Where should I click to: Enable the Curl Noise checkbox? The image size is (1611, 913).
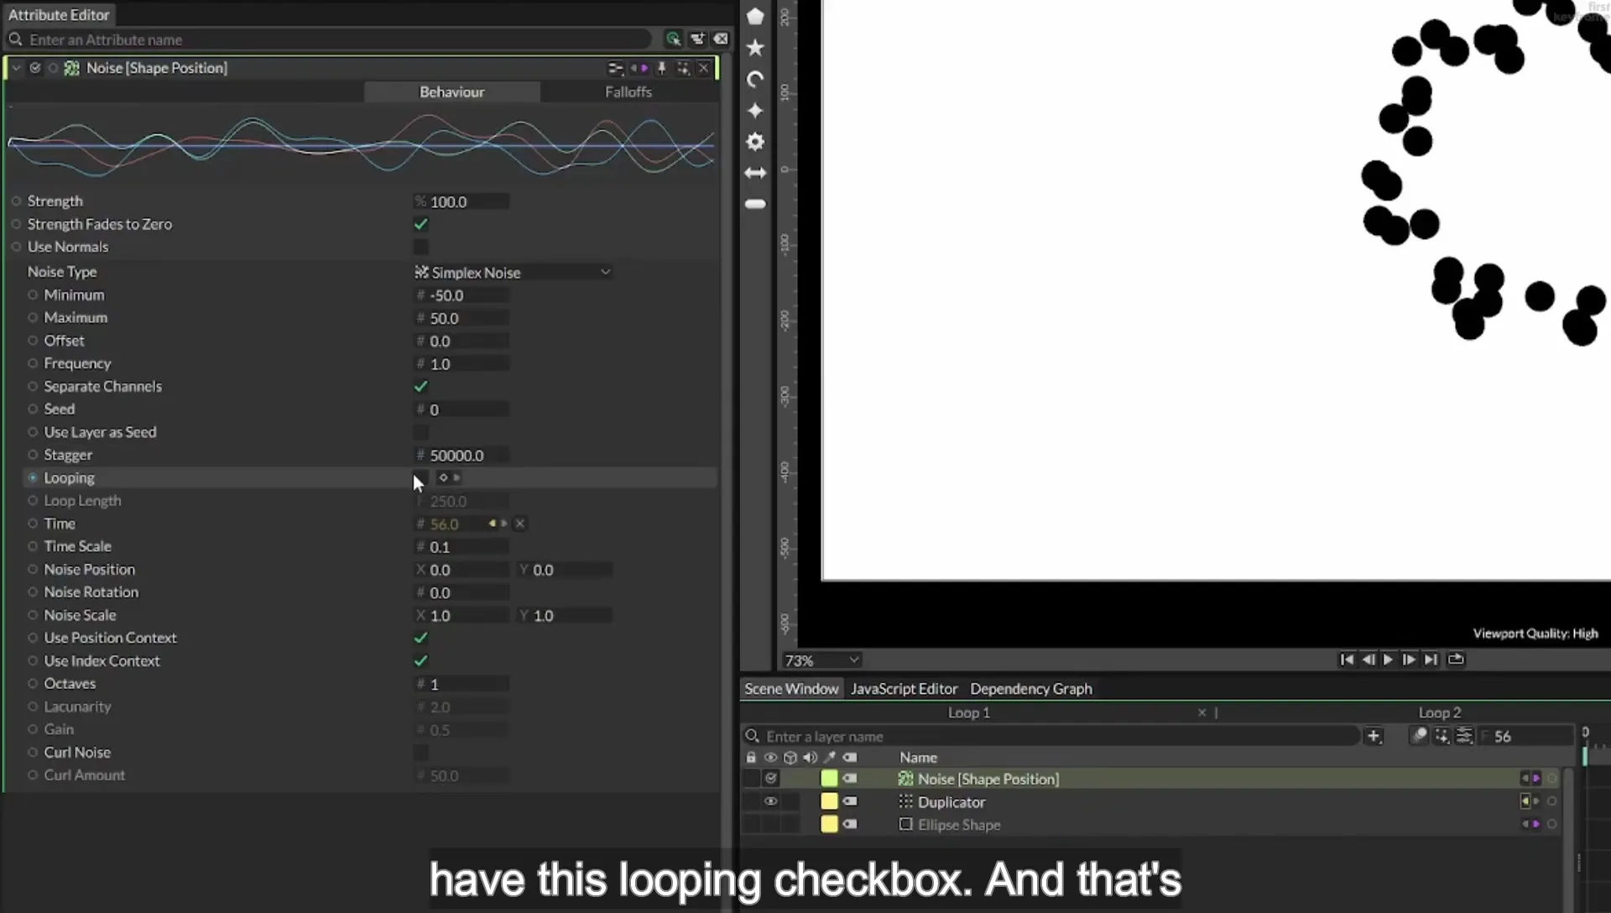(x=421, y=753)
